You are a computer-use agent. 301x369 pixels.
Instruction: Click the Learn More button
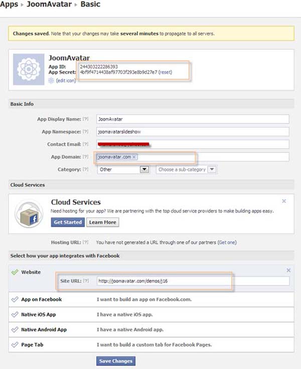click(102, 222)
